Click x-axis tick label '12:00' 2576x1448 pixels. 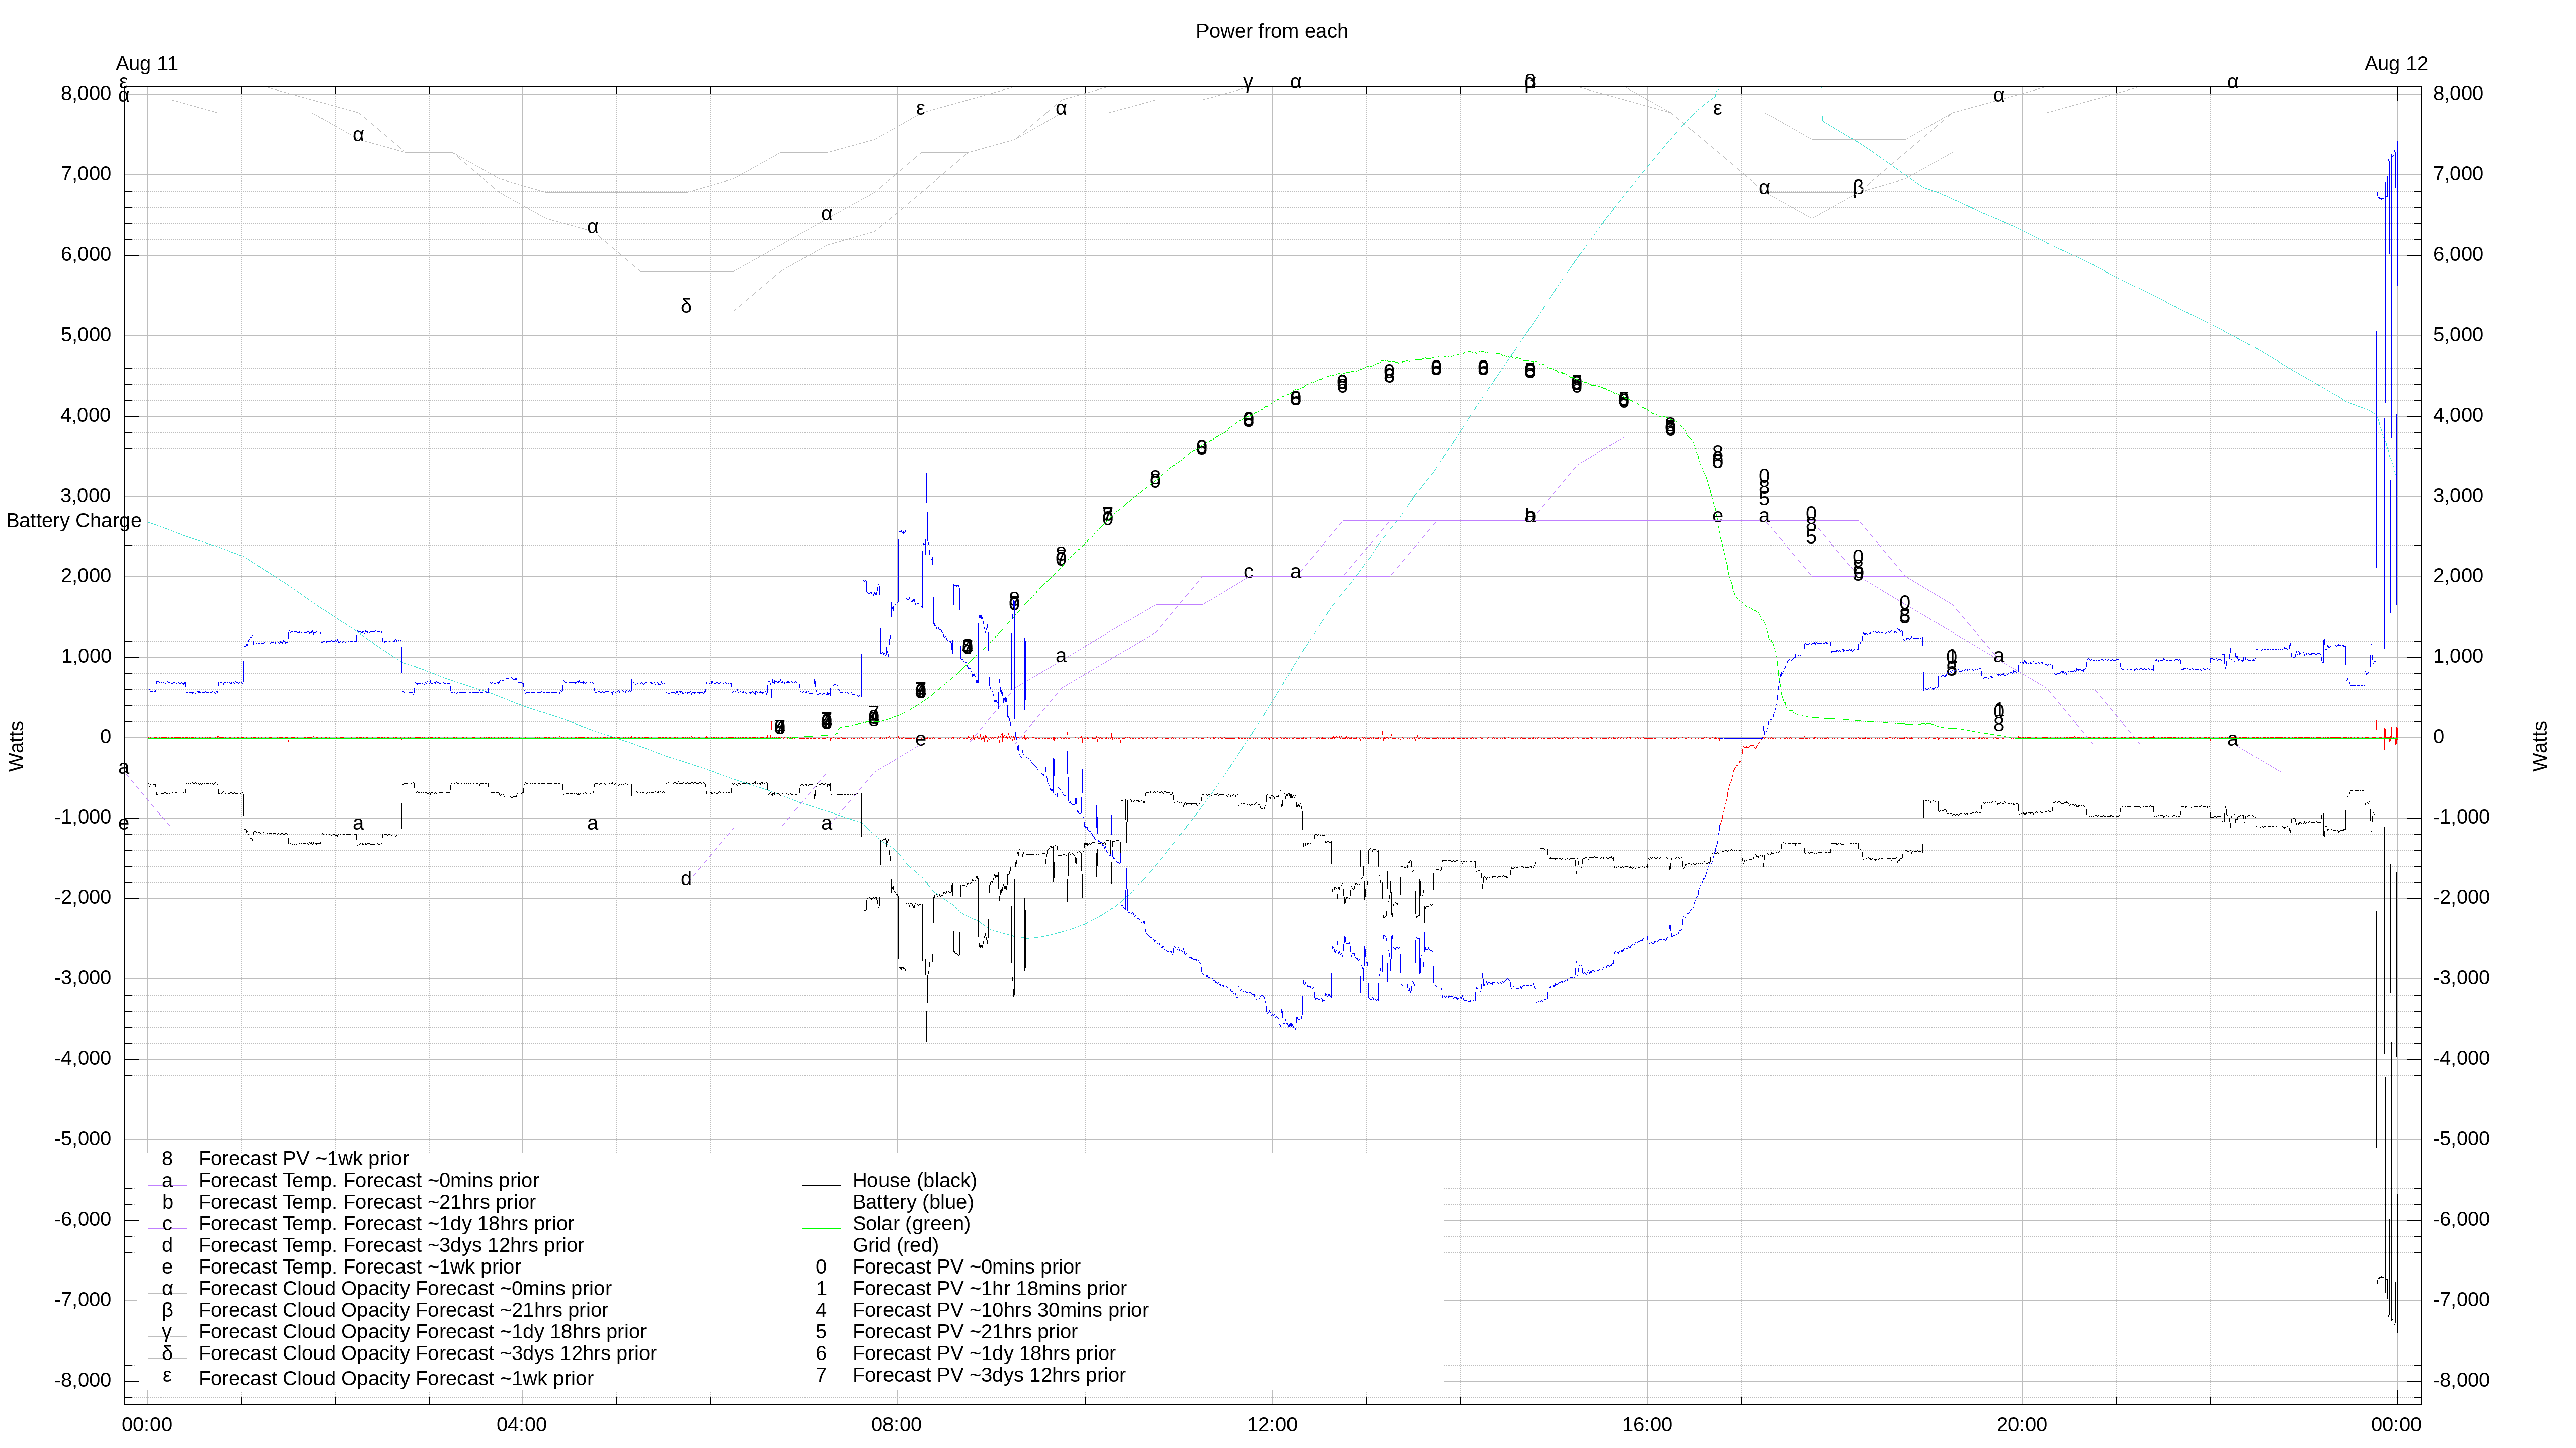[1271, 1425]
